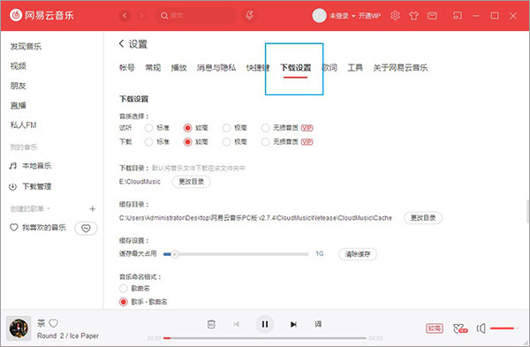Choose 歌曲名 naming format
530x347 pixels.
(x=124, y=289)
